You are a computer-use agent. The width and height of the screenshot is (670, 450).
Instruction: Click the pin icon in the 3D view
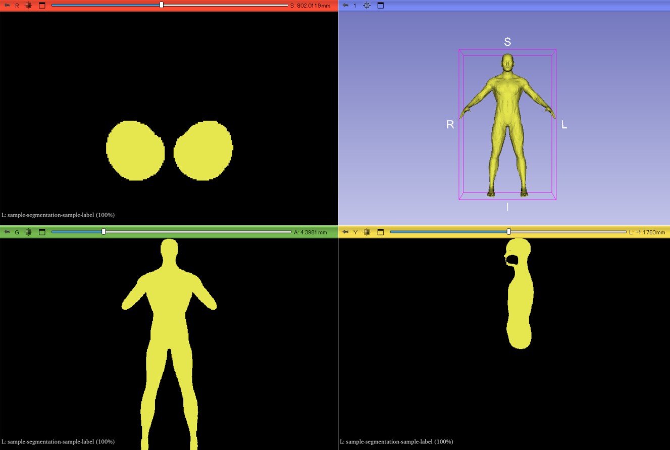(345, 6)
